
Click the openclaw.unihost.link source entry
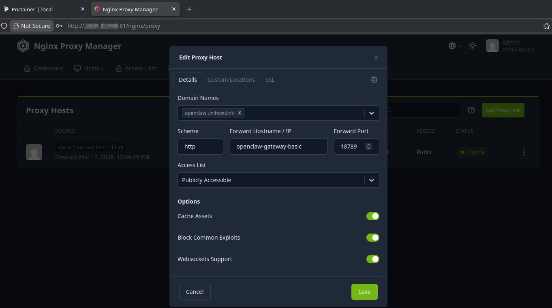tap(91, 147)
